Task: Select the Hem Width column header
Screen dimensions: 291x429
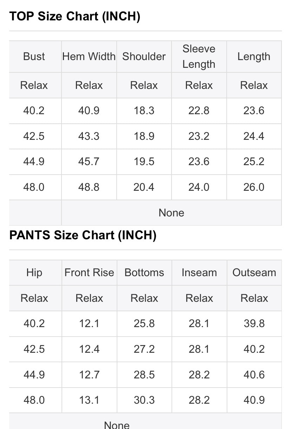Action: (x=89, y=57)
